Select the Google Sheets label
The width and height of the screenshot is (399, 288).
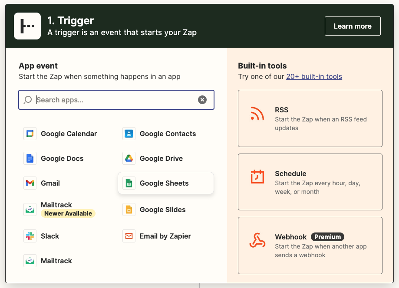point(164,183)
